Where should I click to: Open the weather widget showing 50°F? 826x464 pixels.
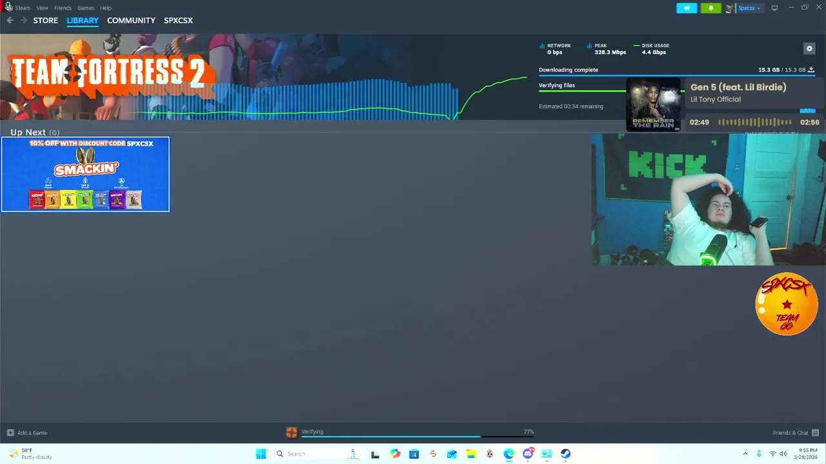point(30,454)
